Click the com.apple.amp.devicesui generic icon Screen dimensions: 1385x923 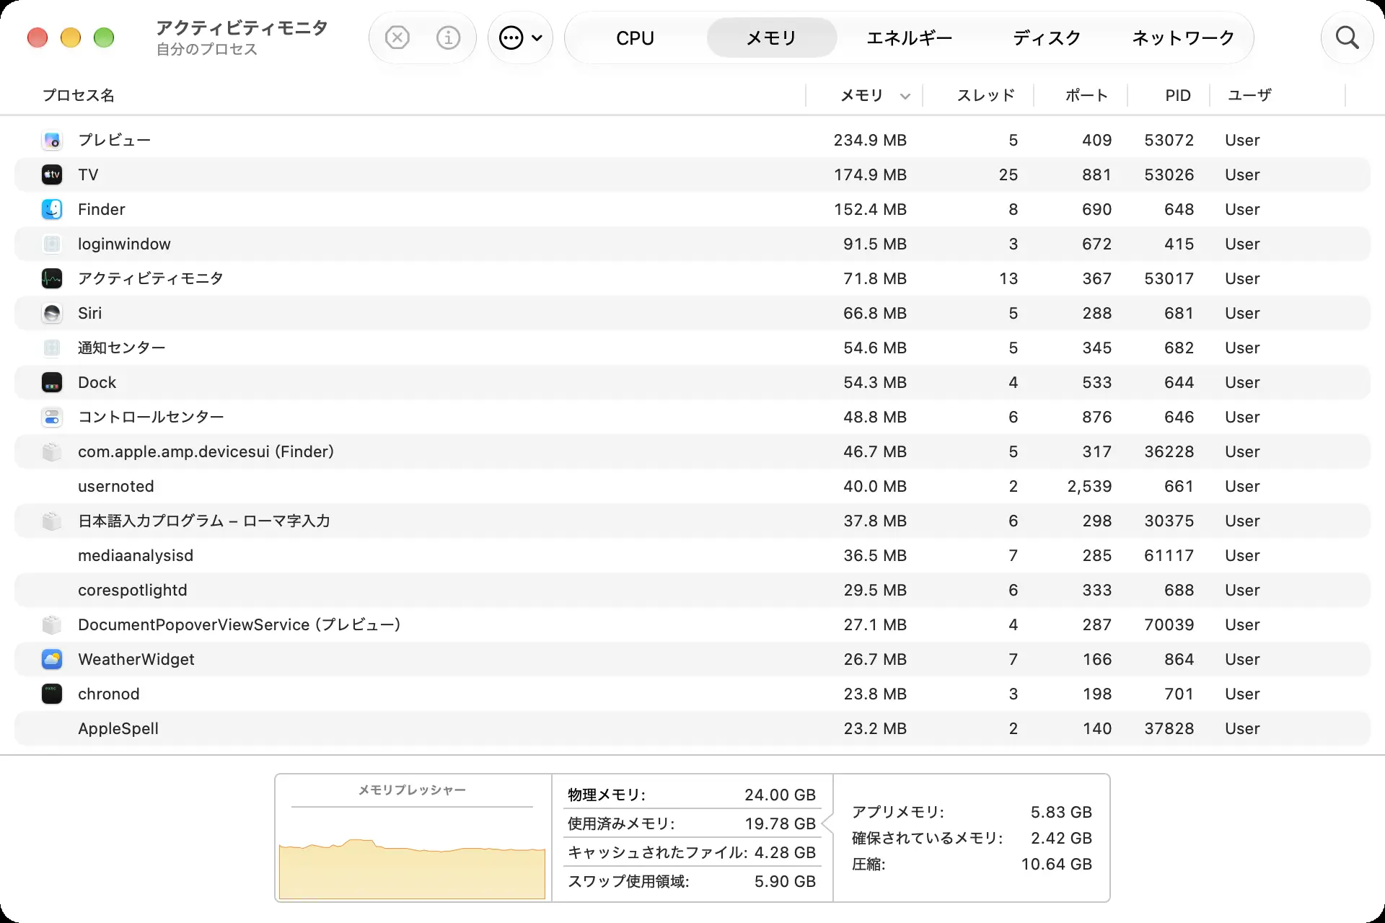click(52, 451)
